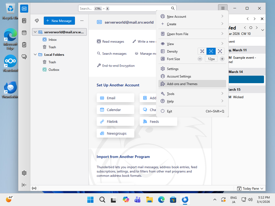Expand the Today Pane mini-month chevron
This screenshot has height=206, width=275.
pyautogui.click(x=263, y=30)
